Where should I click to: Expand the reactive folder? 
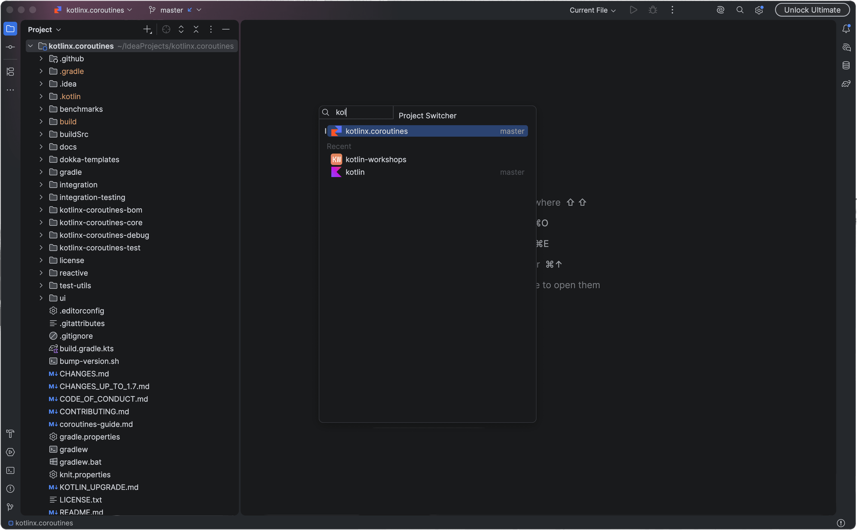click(x=41, y=273)
